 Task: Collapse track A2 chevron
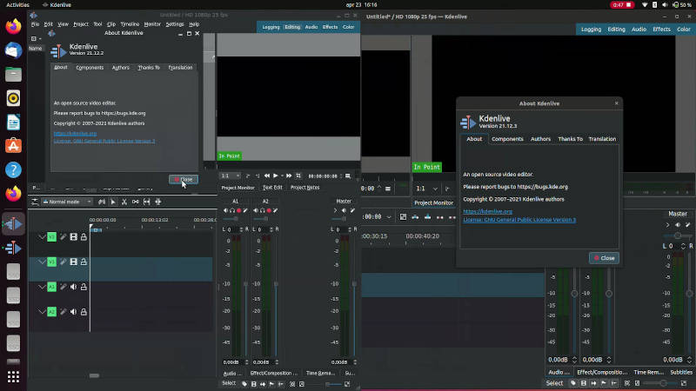coord(42,312)
